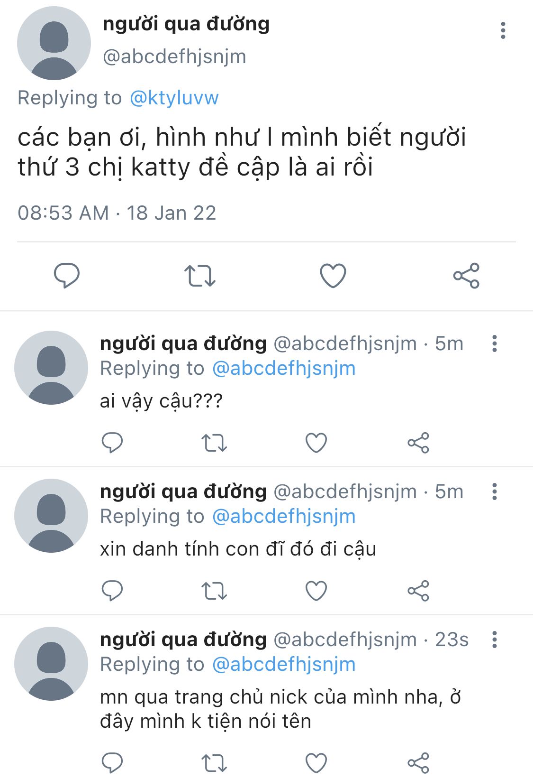Open more options on the 23s reply
This screenshot has height=779, width=533.
pyautogui.click(x=495, y=640)
